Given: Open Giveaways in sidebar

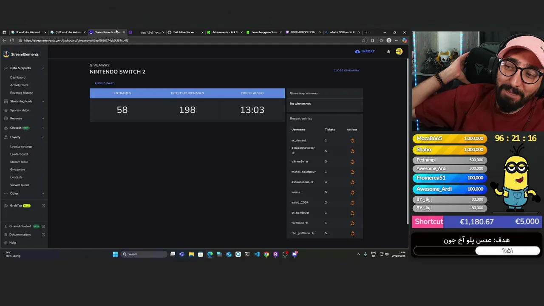Looking at the screenshot, I should [x=17, y=170].
